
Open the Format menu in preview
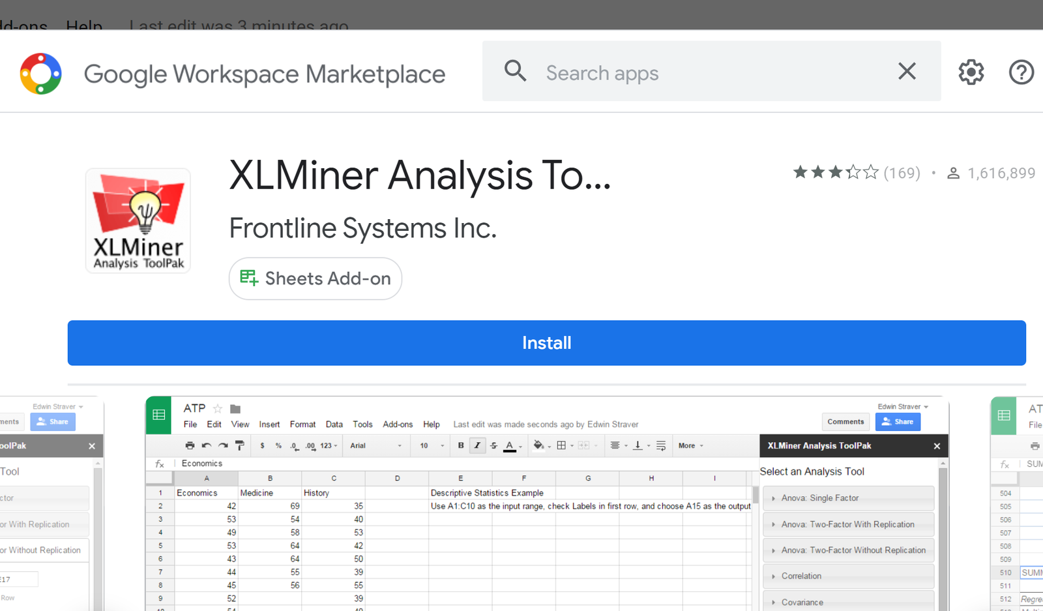point(302,425)
